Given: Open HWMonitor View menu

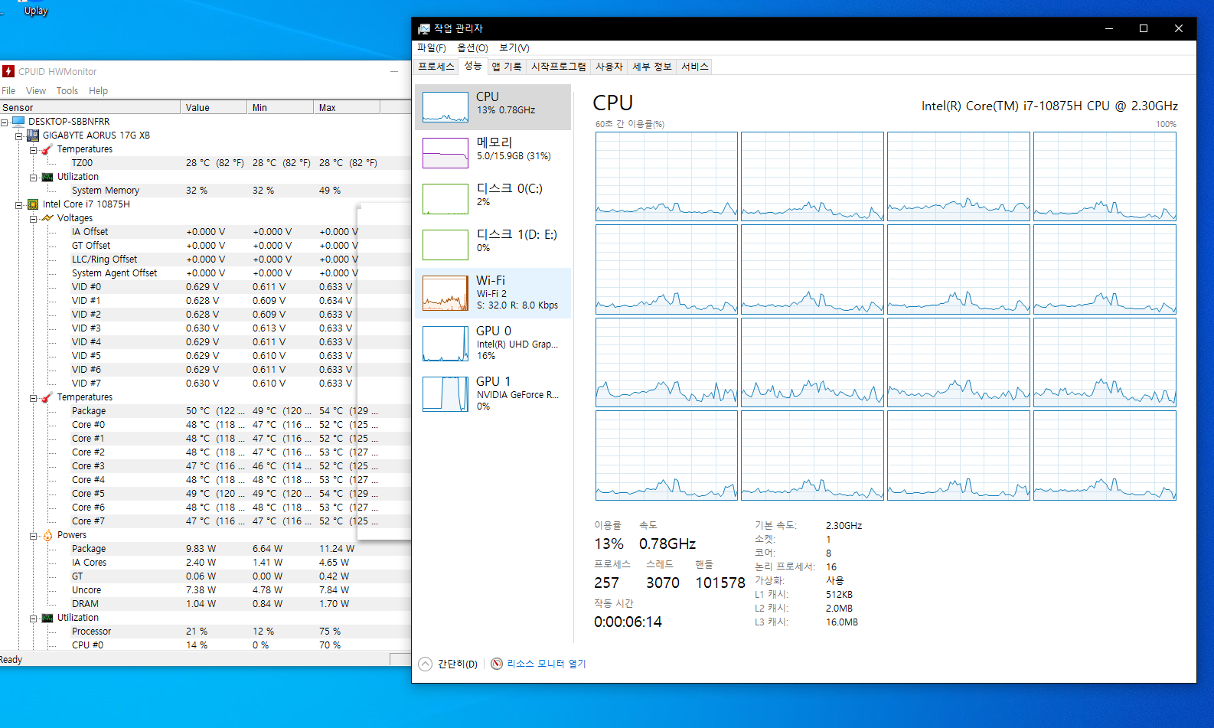Looking at the screenshot, I should (36, 90).
